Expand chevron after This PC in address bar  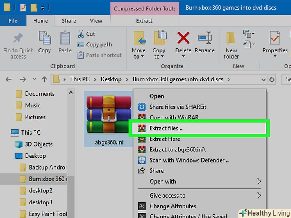(95, 79)
